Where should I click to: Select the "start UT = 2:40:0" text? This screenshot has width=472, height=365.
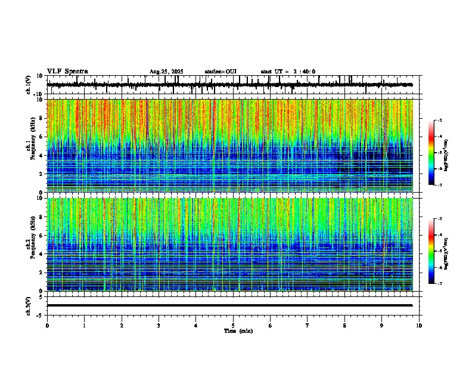coord(288,72)
